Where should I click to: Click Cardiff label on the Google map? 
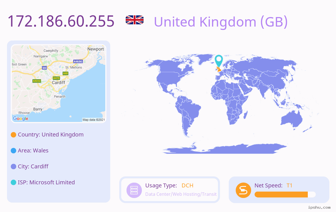tap(59, 83)
